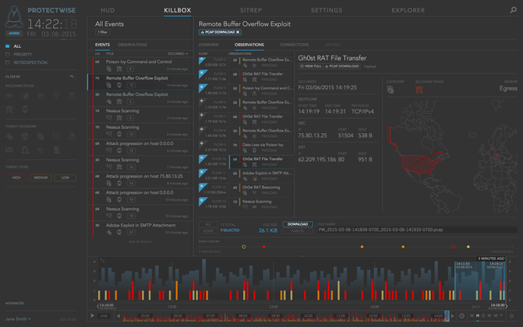The width and height of the screenshot is (523, 327).
Task: Expand the ADVANCED filter section
Action: click(x=14, y=303)
